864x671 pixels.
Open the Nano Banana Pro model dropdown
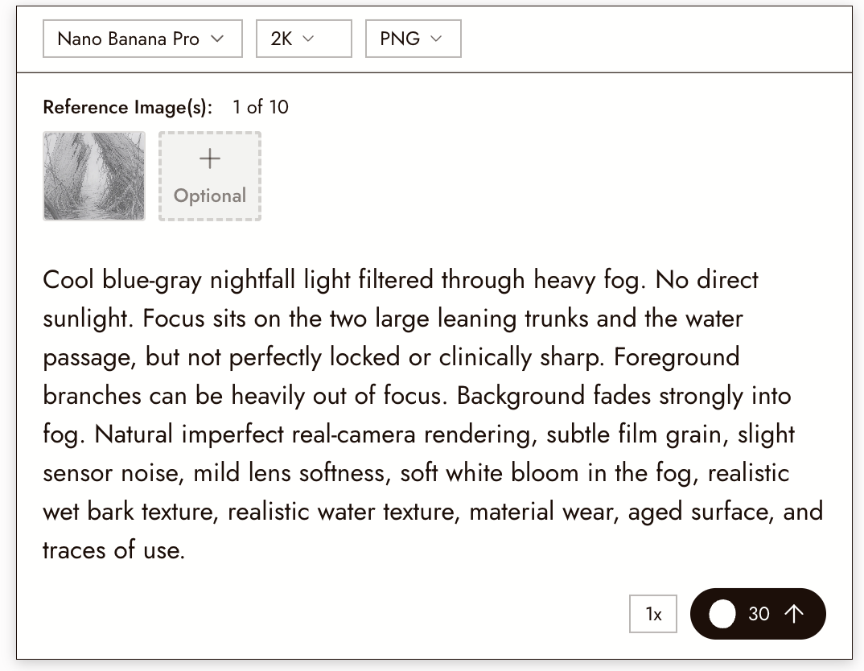(x=142, y=39)
